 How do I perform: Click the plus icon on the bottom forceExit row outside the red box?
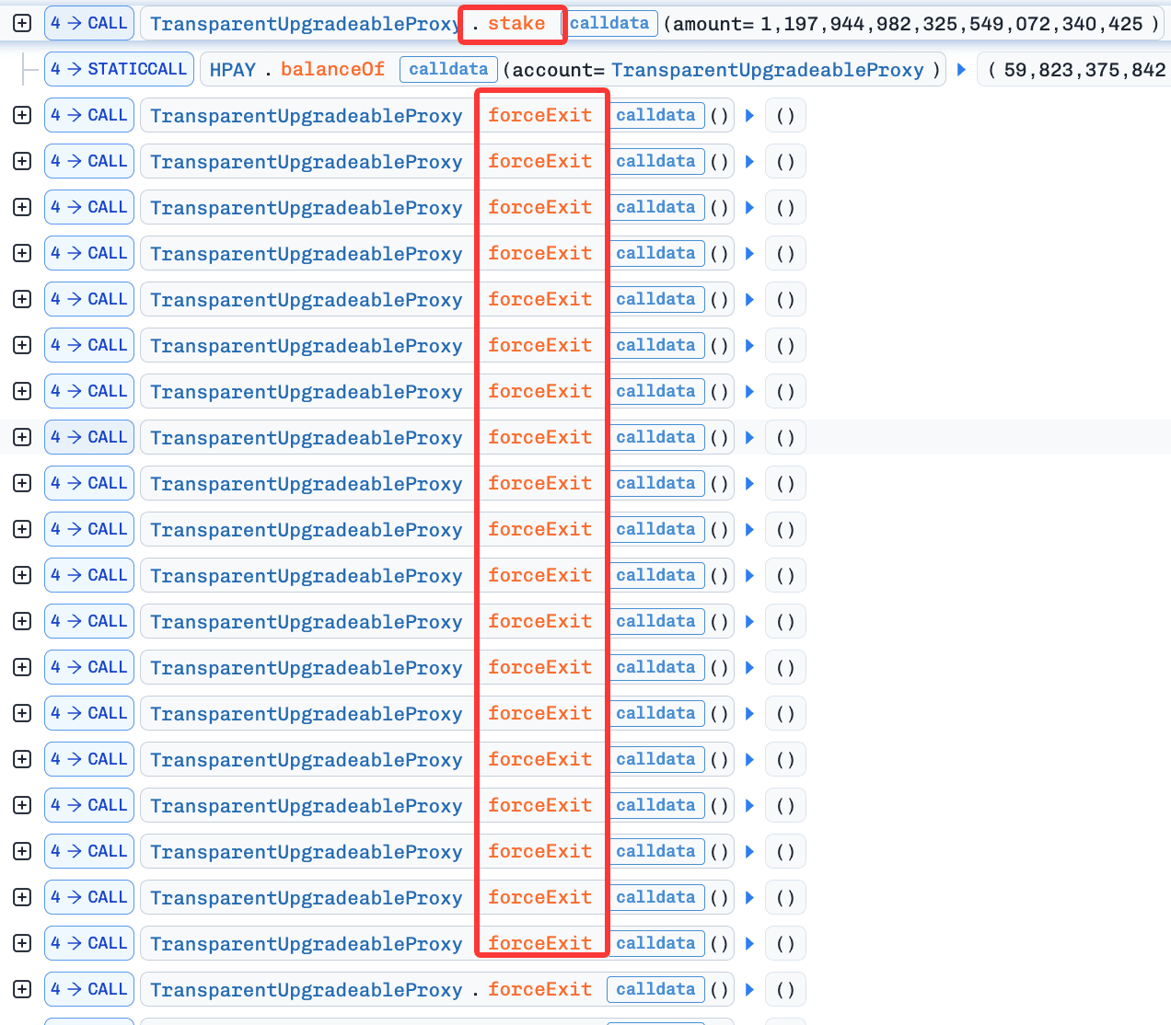pyautogui.click(x=22, y=989)
